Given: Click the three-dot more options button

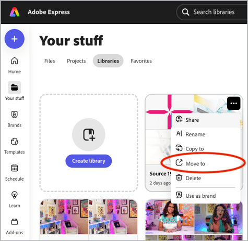Looking at the screenshot, I should [x=233, y=104].
